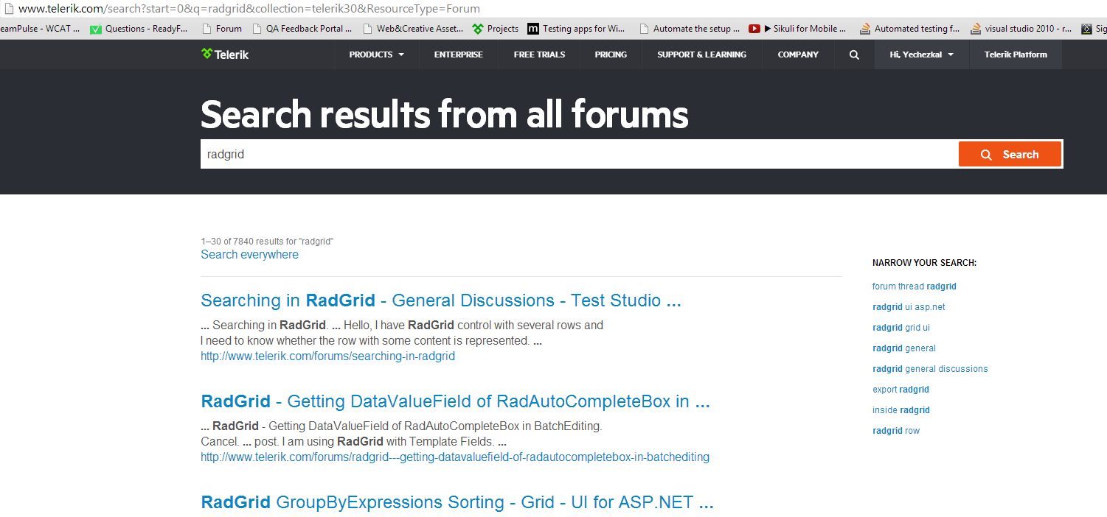Open the Support & Learning menu

click(x=701, y=54)
